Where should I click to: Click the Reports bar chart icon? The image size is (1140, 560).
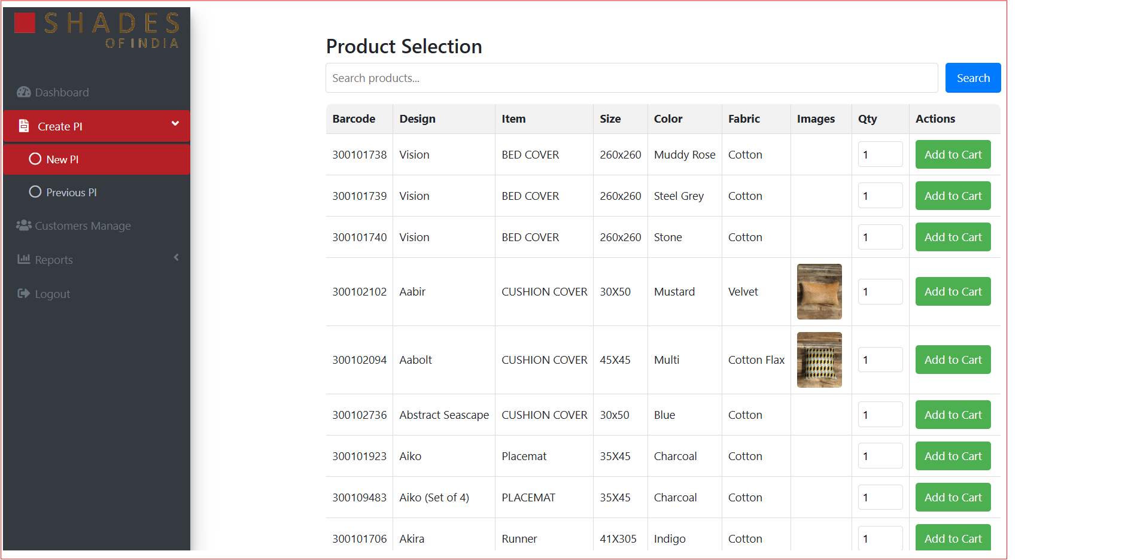click(23, 259)
